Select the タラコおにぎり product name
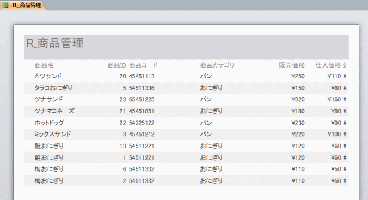368x200 pixels. tap(53, 88)
